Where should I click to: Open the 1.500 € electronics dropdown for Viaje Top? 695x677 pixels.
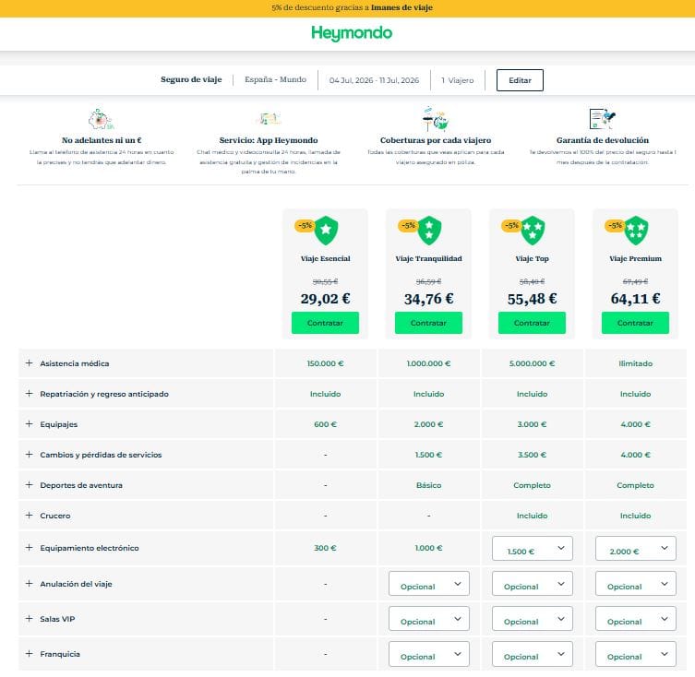[x=532, y=548]
